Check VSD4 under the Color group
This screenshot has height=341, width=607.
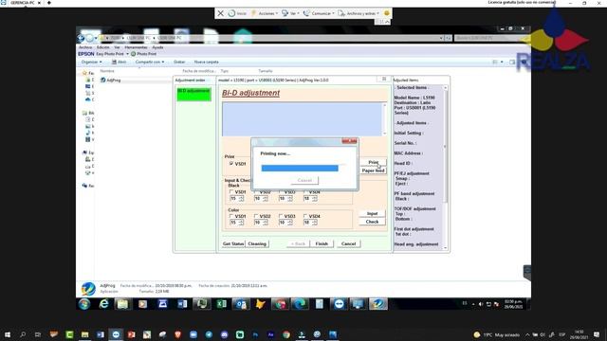[x=305, y=216]
